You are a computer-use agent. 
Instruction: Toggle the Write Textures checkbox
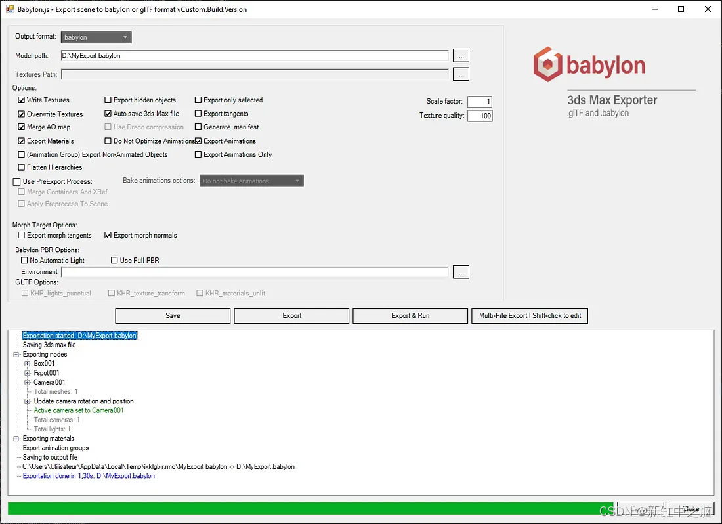coord(21,100)
